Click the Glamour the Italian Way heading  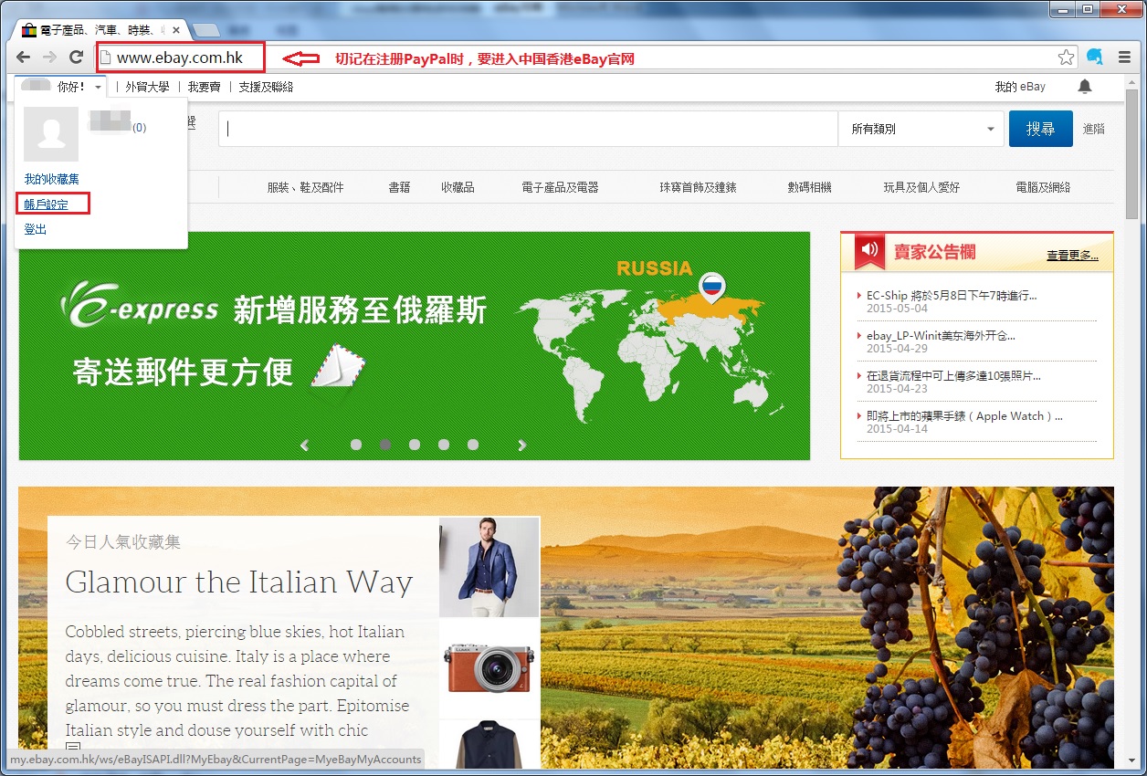click(x=239, y=582)
